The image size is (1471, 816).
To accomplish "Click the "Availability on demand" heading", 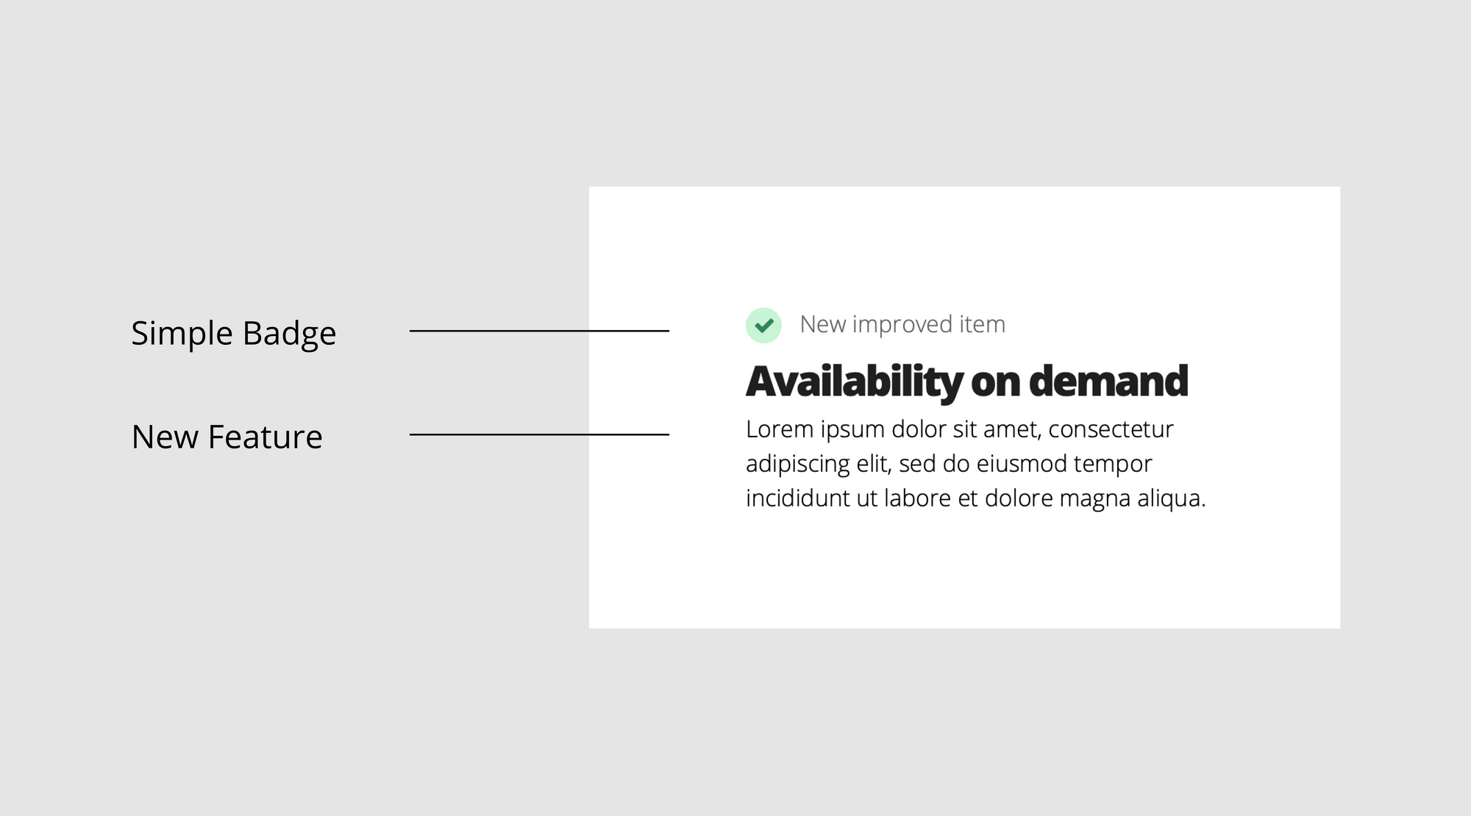I will tap(966, 382).
